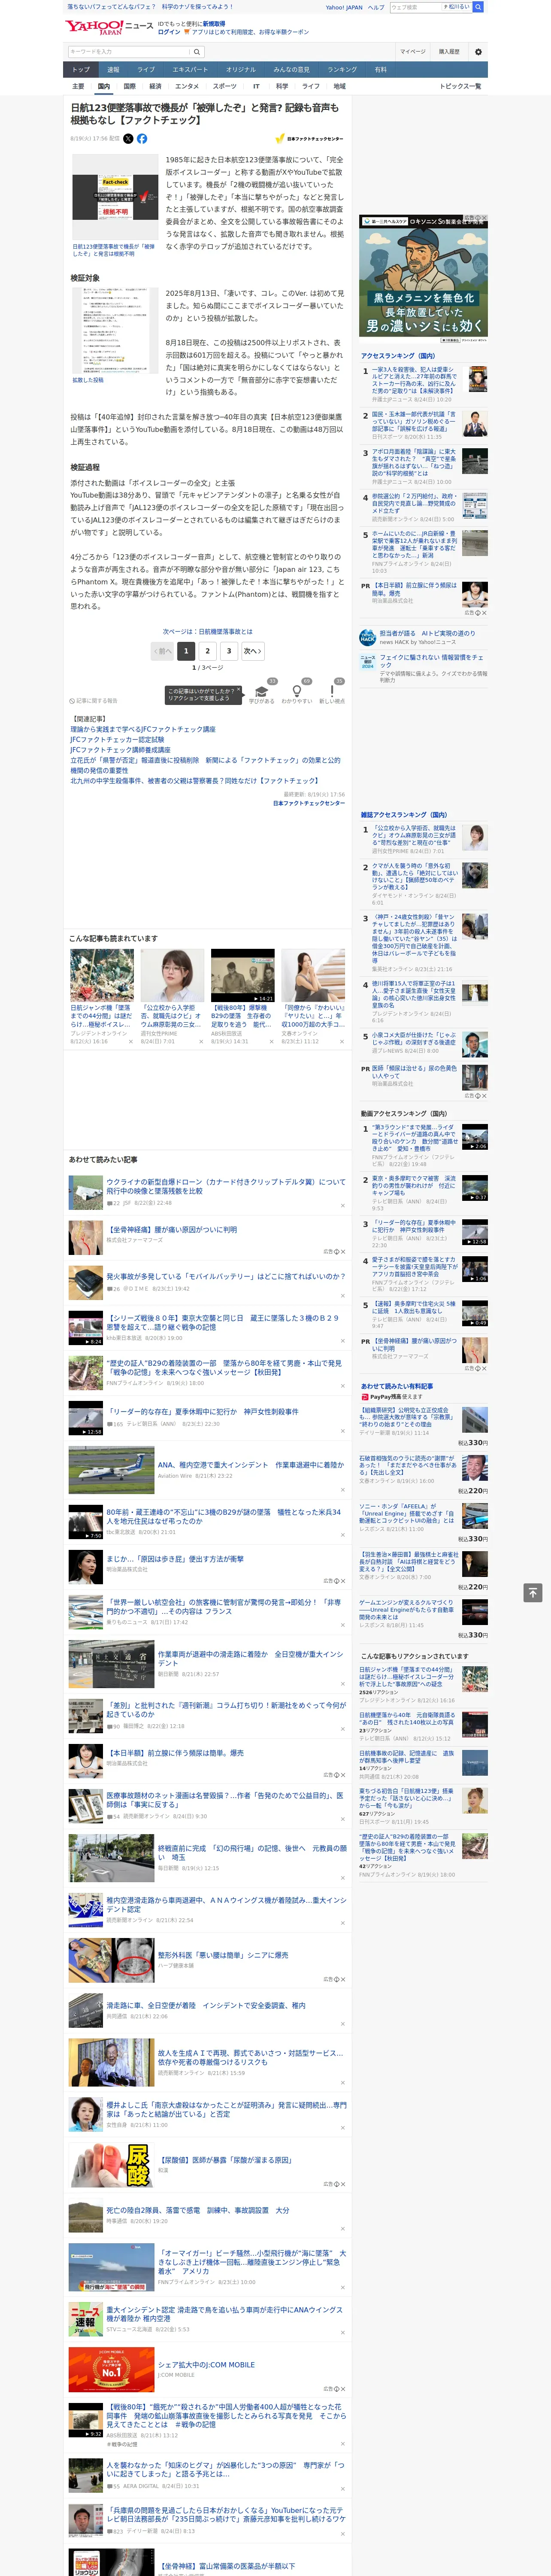Open the ANA稚内空港 aircraft thumbnail
The height and width of the screenshot is (2576, 551).
pos(111,1469)
